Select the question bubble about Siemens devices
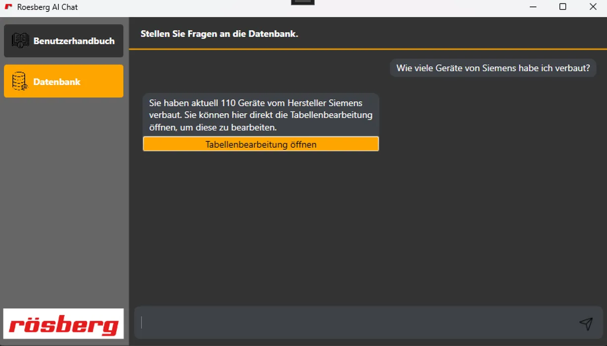 click(493, 68)
